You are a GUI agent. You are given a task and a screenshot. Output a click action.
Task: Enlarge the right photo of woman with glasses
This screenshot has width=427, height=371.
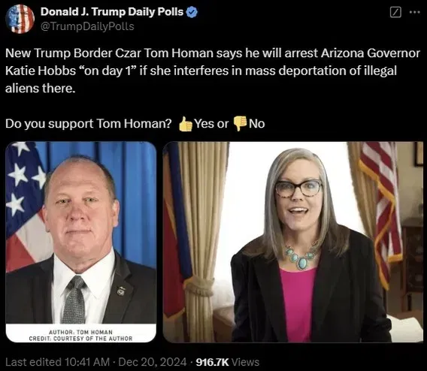click(x=293, y=242)
